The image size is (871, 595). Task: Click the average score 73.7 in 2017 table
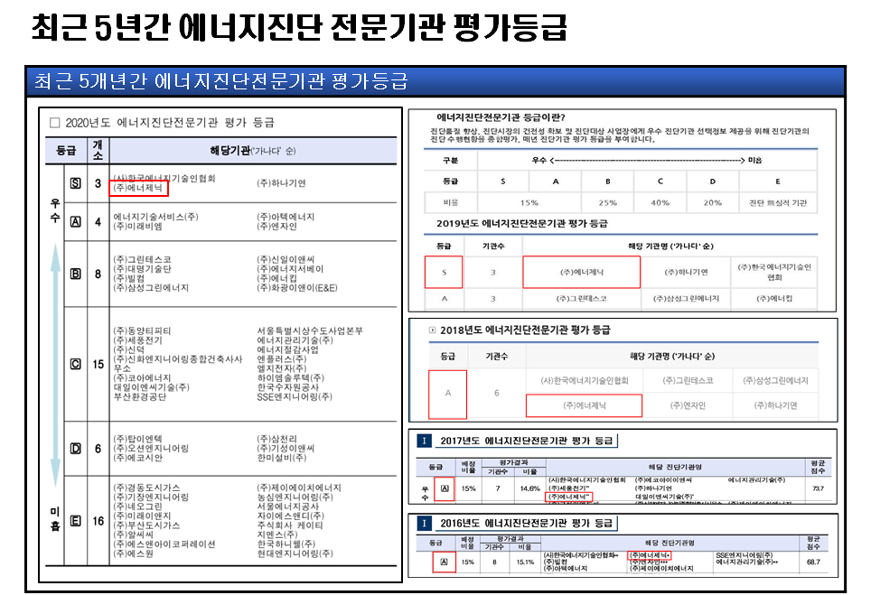pos(818,488)
